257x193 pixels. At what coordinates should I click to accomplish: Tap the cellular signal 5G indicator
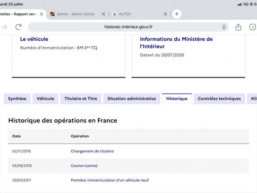pyautogui.click(x=243, y=4)
